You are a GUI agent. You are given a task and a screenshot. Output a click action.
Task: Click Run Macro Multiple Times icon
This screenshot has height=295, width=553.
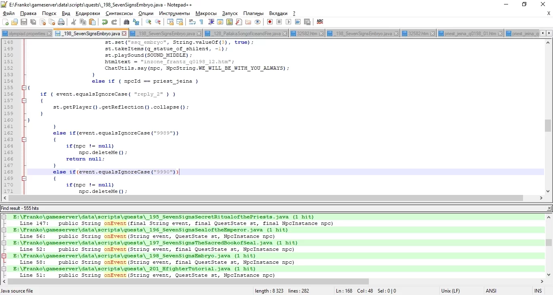click(x=298, y=22)
